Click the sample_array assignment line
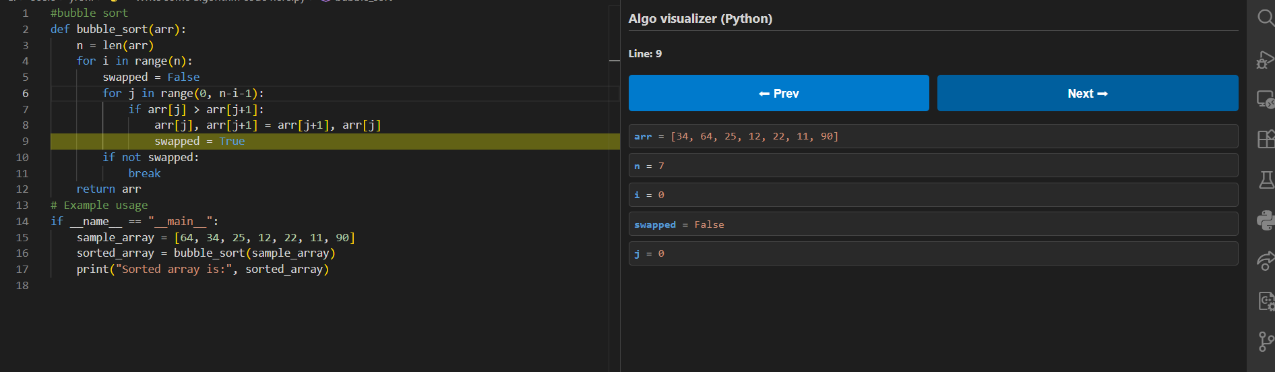This screenshot has width=1275, height=372. [216, 237]
